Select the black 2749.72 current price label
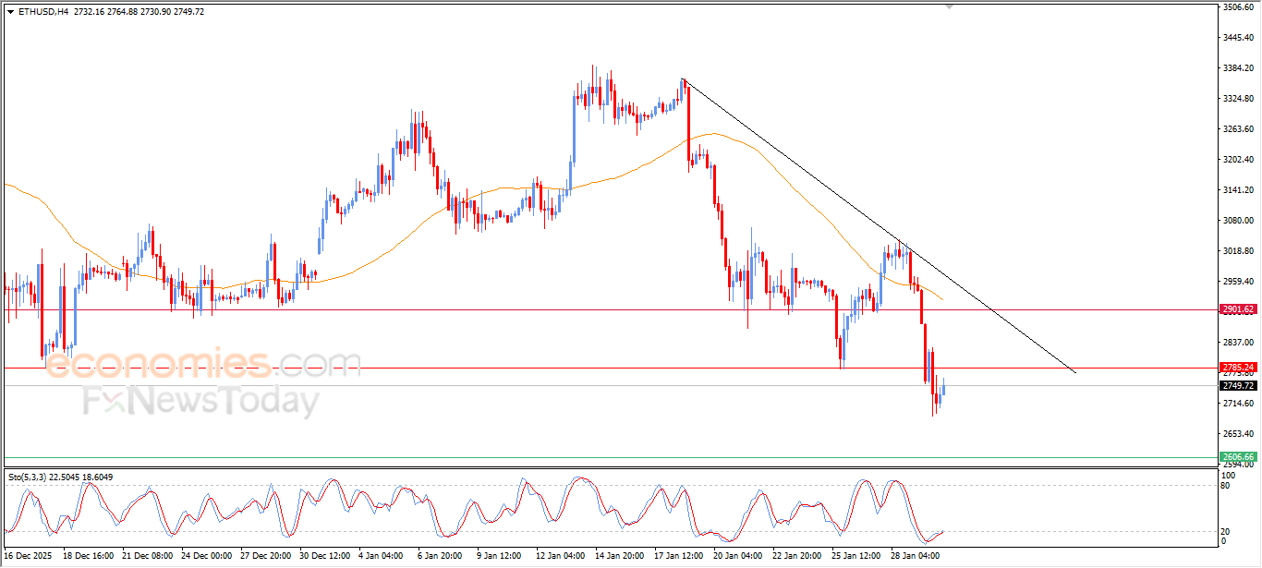 tap(1238, 385)
